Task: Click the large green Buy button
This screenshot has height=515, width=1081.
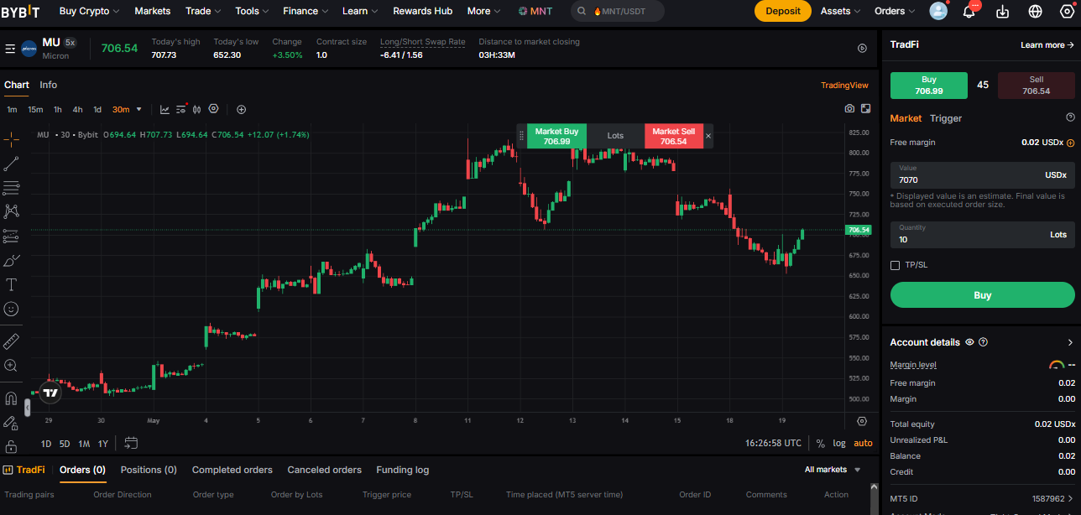Action: point(983,295)
